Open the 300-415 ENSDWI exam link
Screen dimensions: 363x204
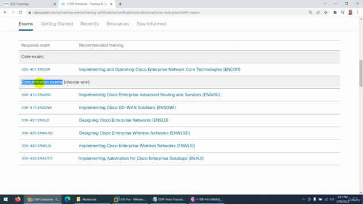(36, 108)
